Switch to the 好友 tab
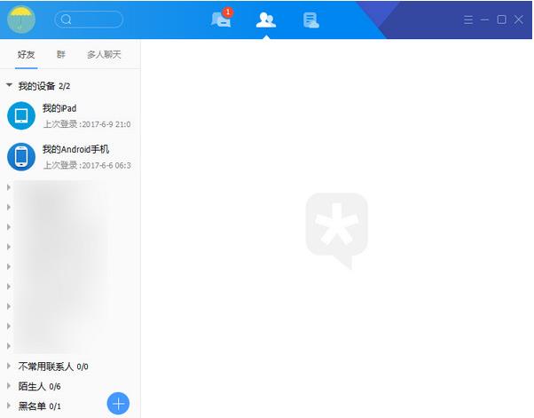 pyautogui.click(x=27, y=54)
